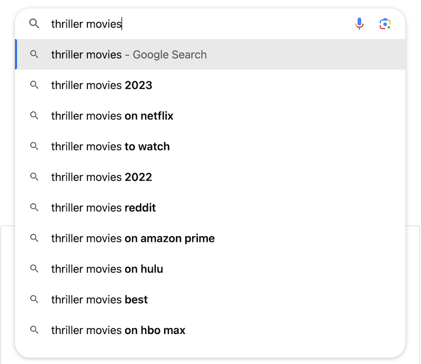Image resolution: width=421 pixels, height=364 pixels.
Task: Choose the 'thriller movies best' suggestion
Action: click(99, 299)
